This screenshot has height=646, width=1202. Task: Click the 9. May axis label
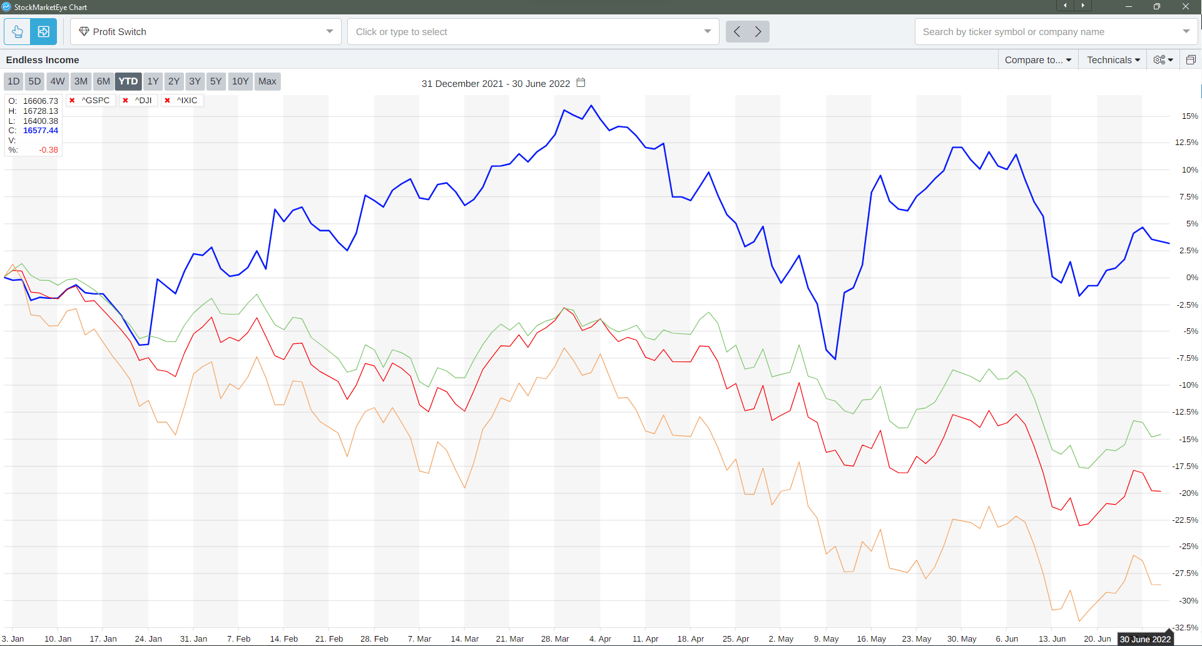(826, 639)
